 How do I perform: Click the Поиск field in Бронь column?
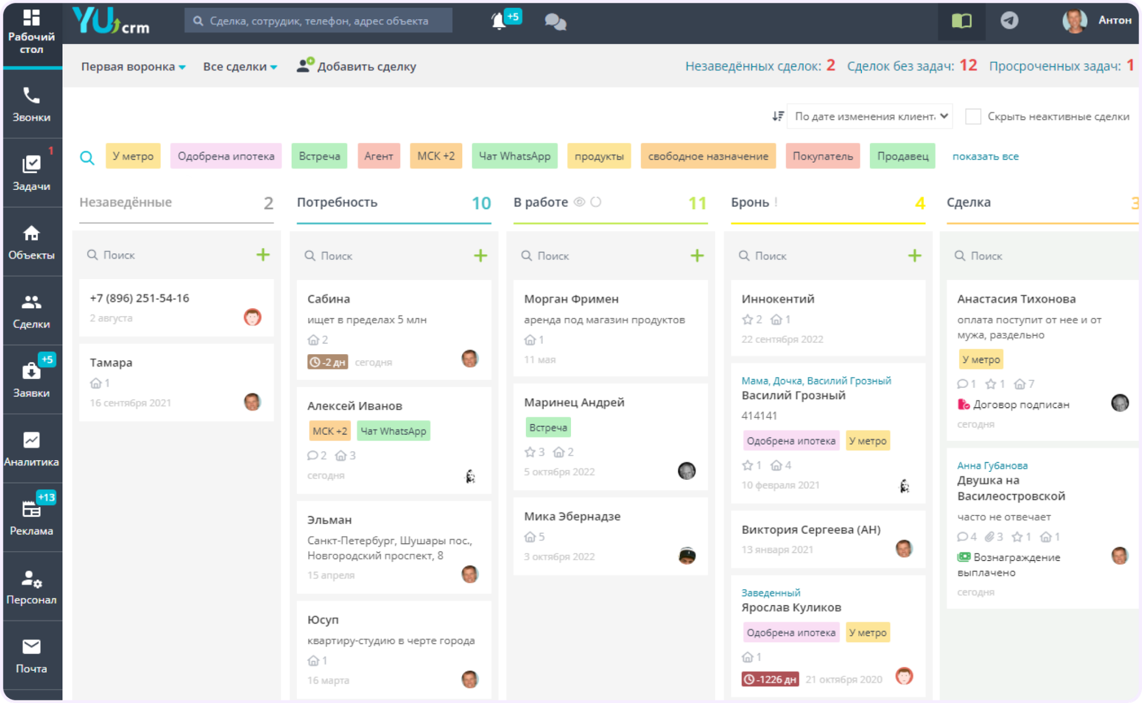click(x=820, y=256)
